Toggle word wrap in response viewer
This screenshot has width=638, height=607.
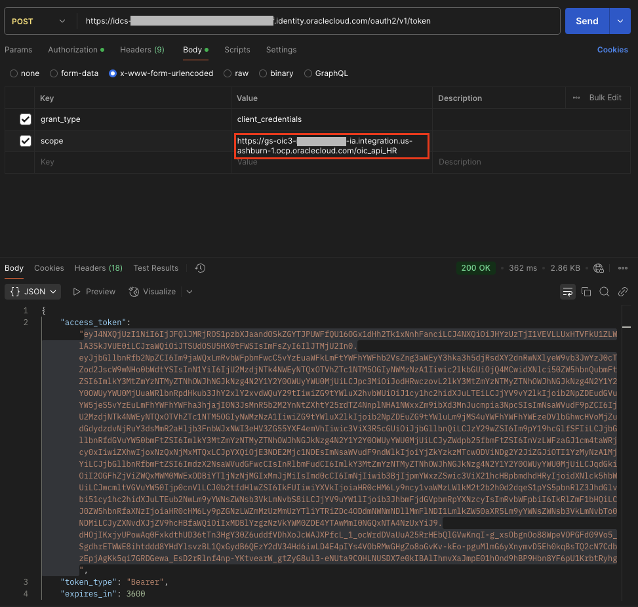tap(568, 292)
